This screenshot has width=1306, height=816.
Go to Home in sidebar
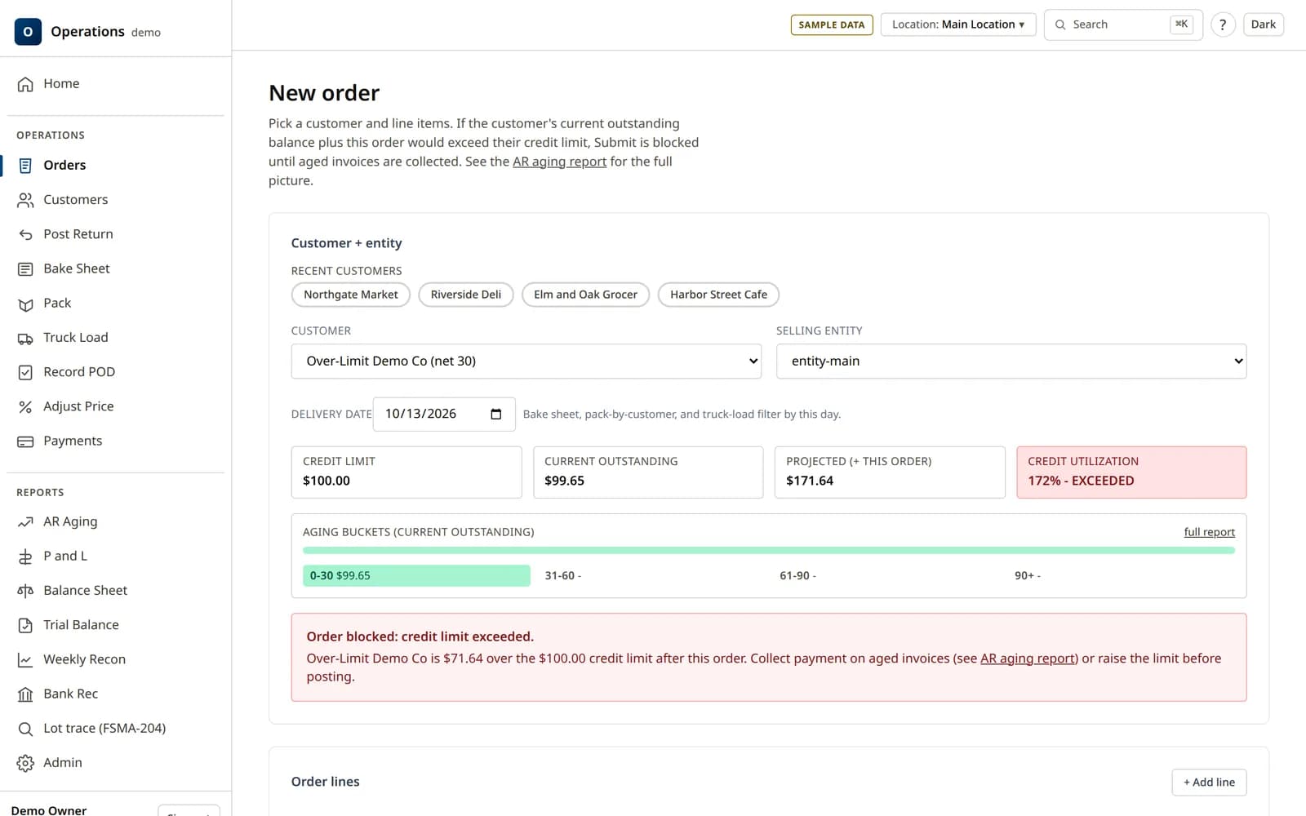[x=115, y=83]
